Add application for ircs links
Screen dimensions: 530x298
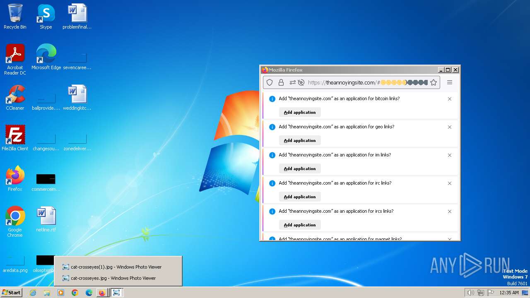pyautogui.click(x=300, y=225)
